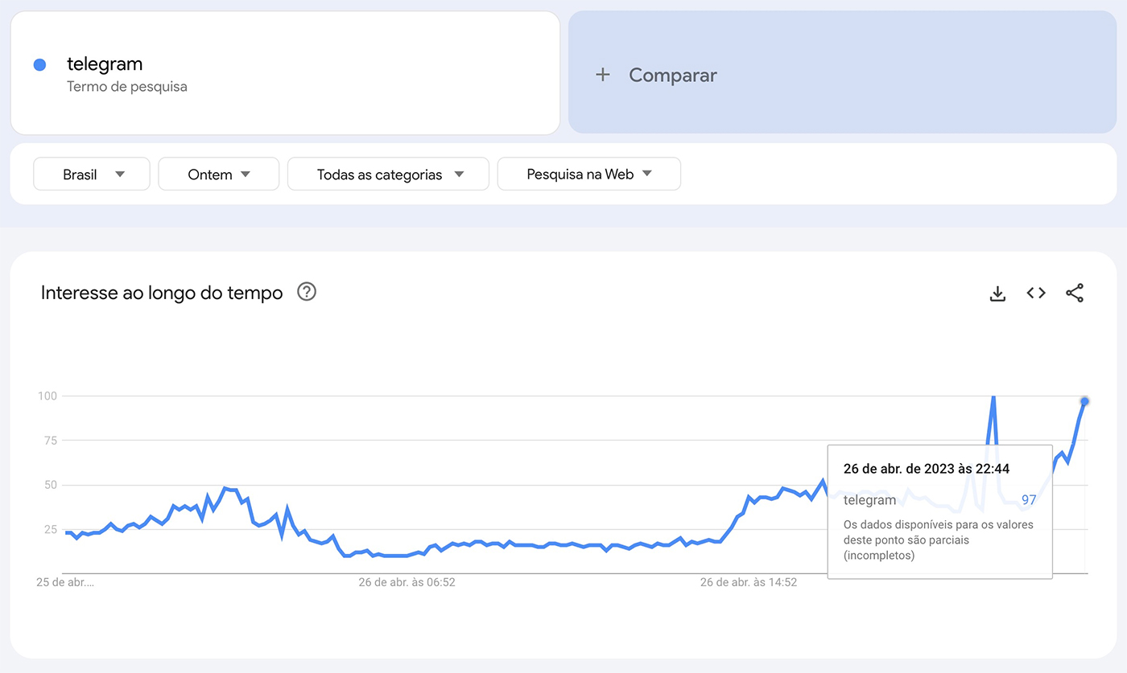Viewport: 1127px width, 673px height.
Task: Click the help icon beside the chart title
Action: 307,292
